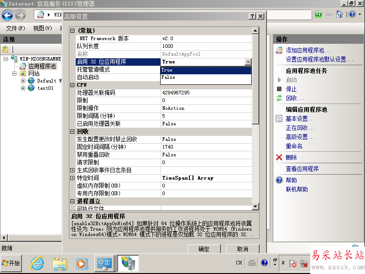The width and height of the screenshot is (365, 274).
Task: Choose False in the dropdown list
Action: pos(206,77)
